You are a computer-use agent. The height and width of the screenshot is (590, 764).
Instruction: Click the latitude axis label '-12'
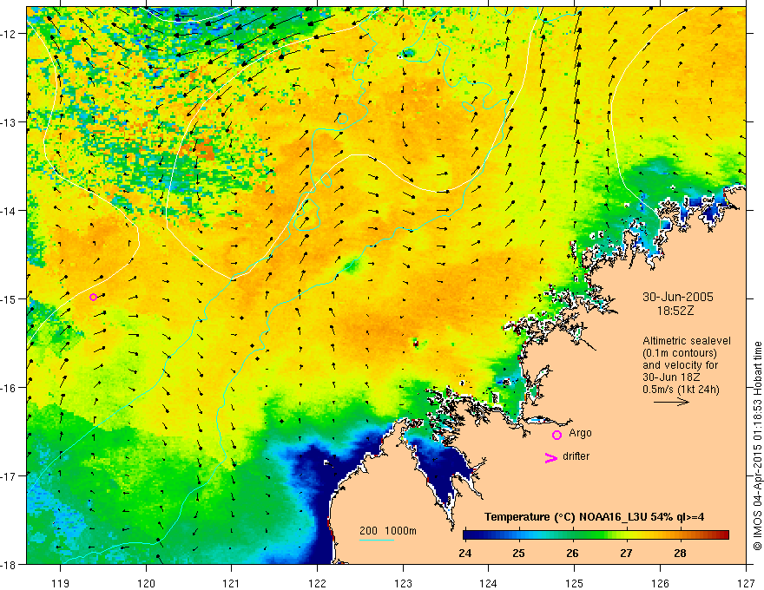point(10,34)
